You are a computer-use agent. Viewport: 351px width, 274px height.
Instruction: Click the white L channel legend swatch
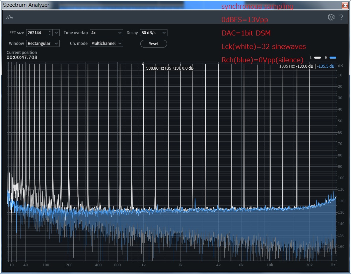318,58
